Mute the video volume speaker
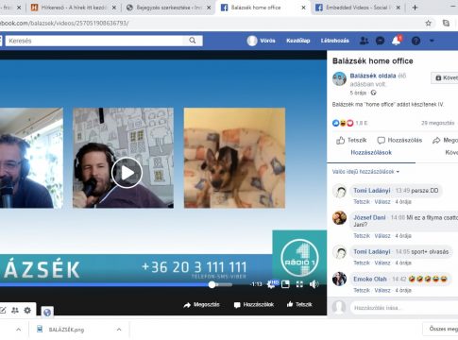The width and height of the screenshot is (458, 340). (x=314, y=284)
